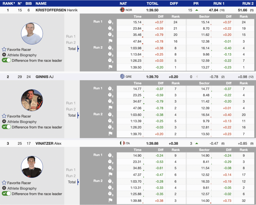This screenshot has width=256, height=205.
Task: Select the Run 1 tab for Kristoffersen
Action: point(71,36)
